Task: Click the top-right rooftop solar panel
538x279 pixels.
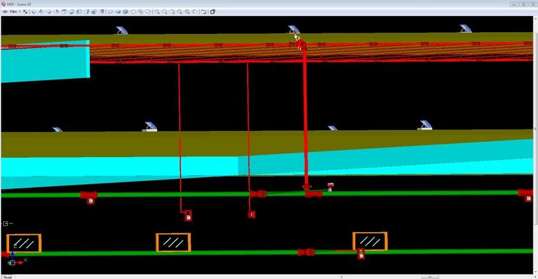Action: (x=465, y=29)
